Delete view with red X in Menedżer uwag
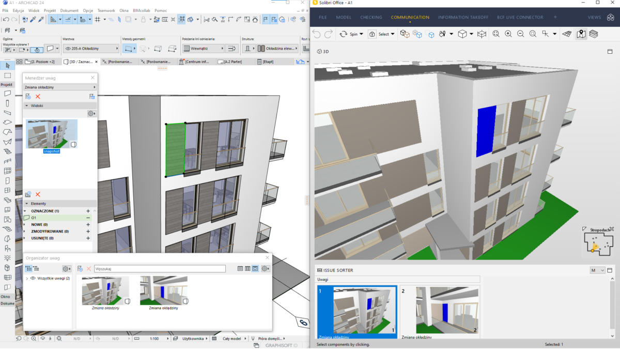Viewport: 620px width, 349px height. 38,97
